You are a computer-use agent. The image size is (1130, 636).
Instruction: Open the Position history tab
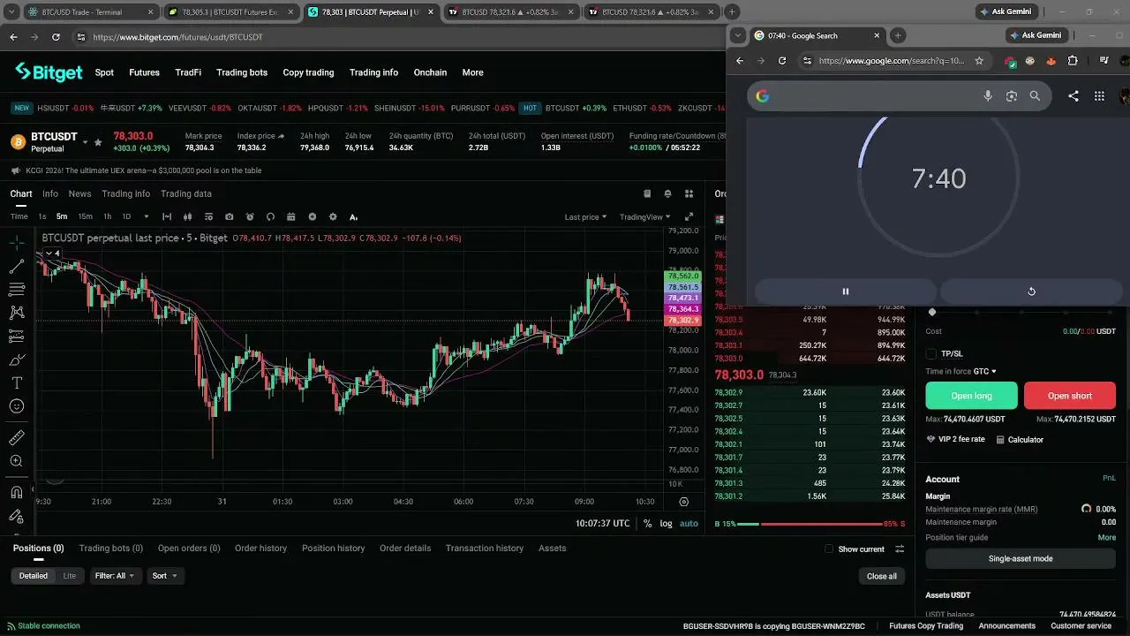coord(333,549)
